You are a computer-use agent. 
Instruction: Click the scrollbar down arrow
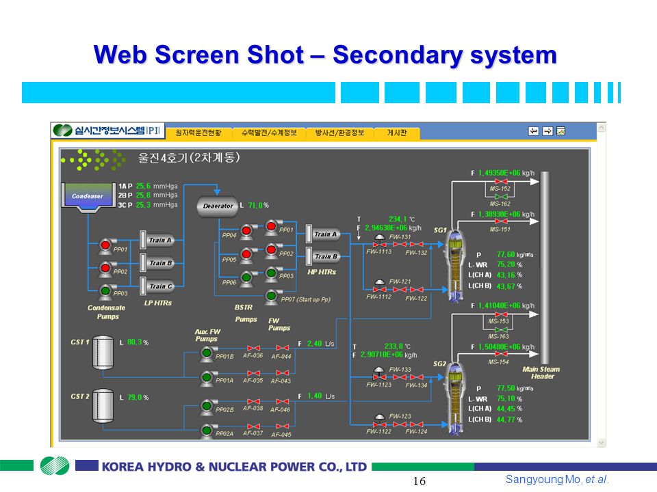[x=602, y=443]
